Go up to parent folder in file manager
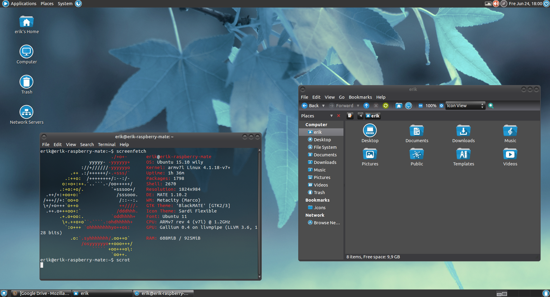 click(366, 106)
